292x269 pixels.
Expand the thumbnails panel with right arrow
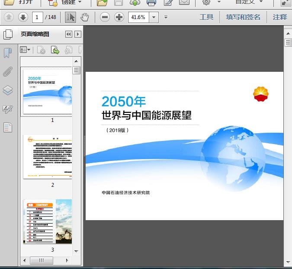(x=78, y=34)
